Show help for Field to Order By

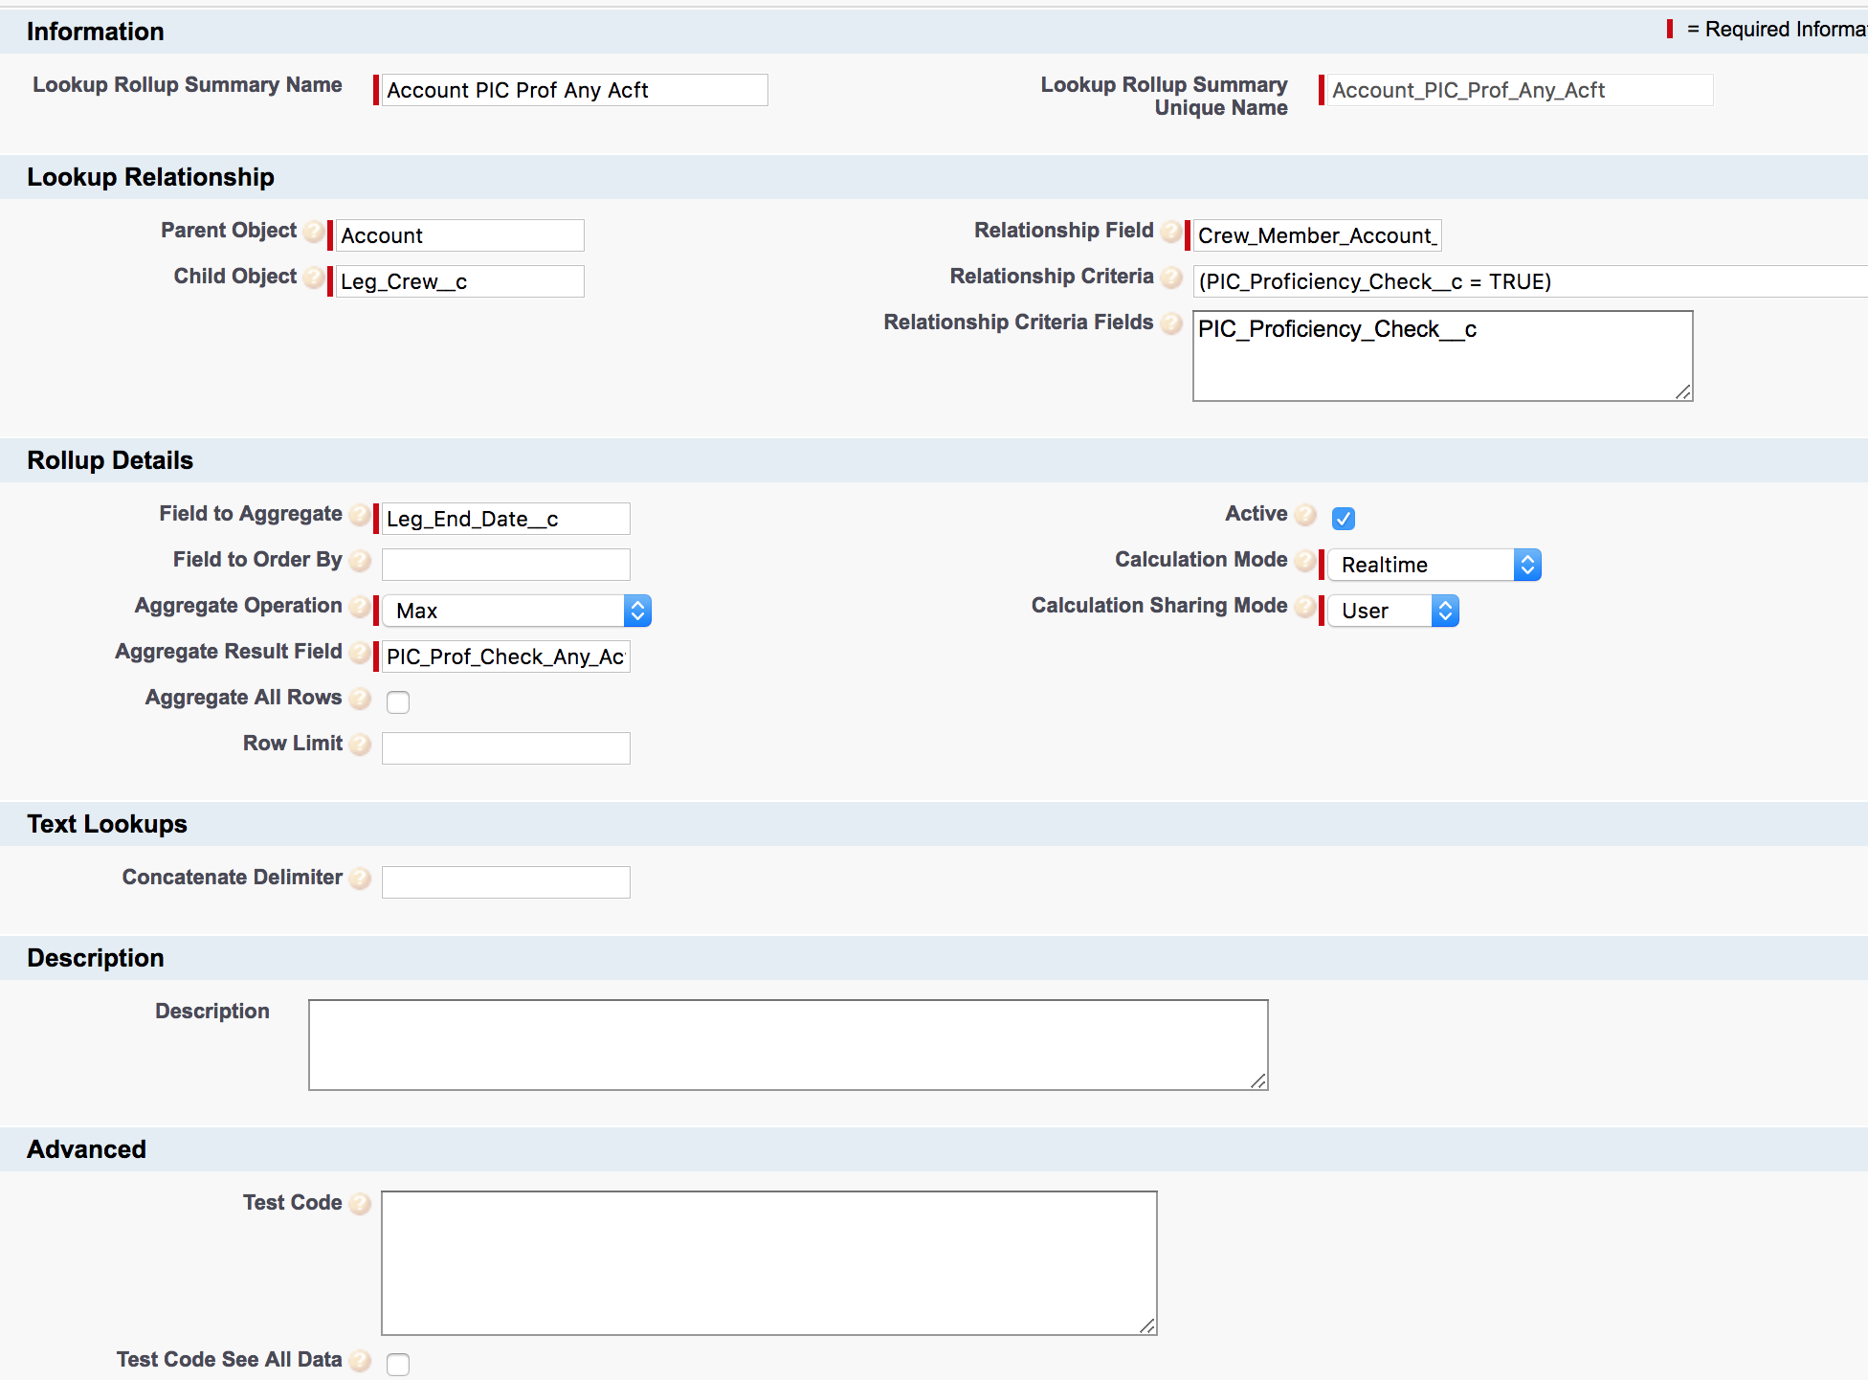[x=360, y=561]
